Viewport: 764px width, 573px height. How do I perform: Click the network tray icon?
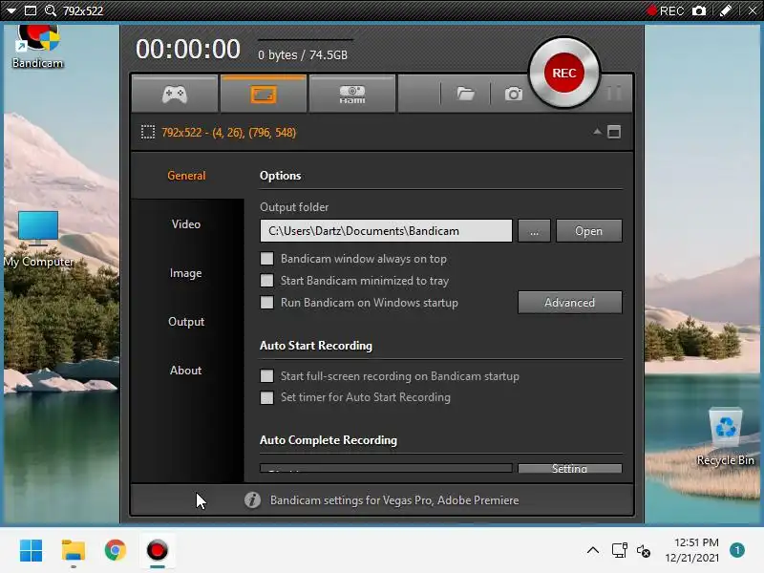click(x=619, y=551)
